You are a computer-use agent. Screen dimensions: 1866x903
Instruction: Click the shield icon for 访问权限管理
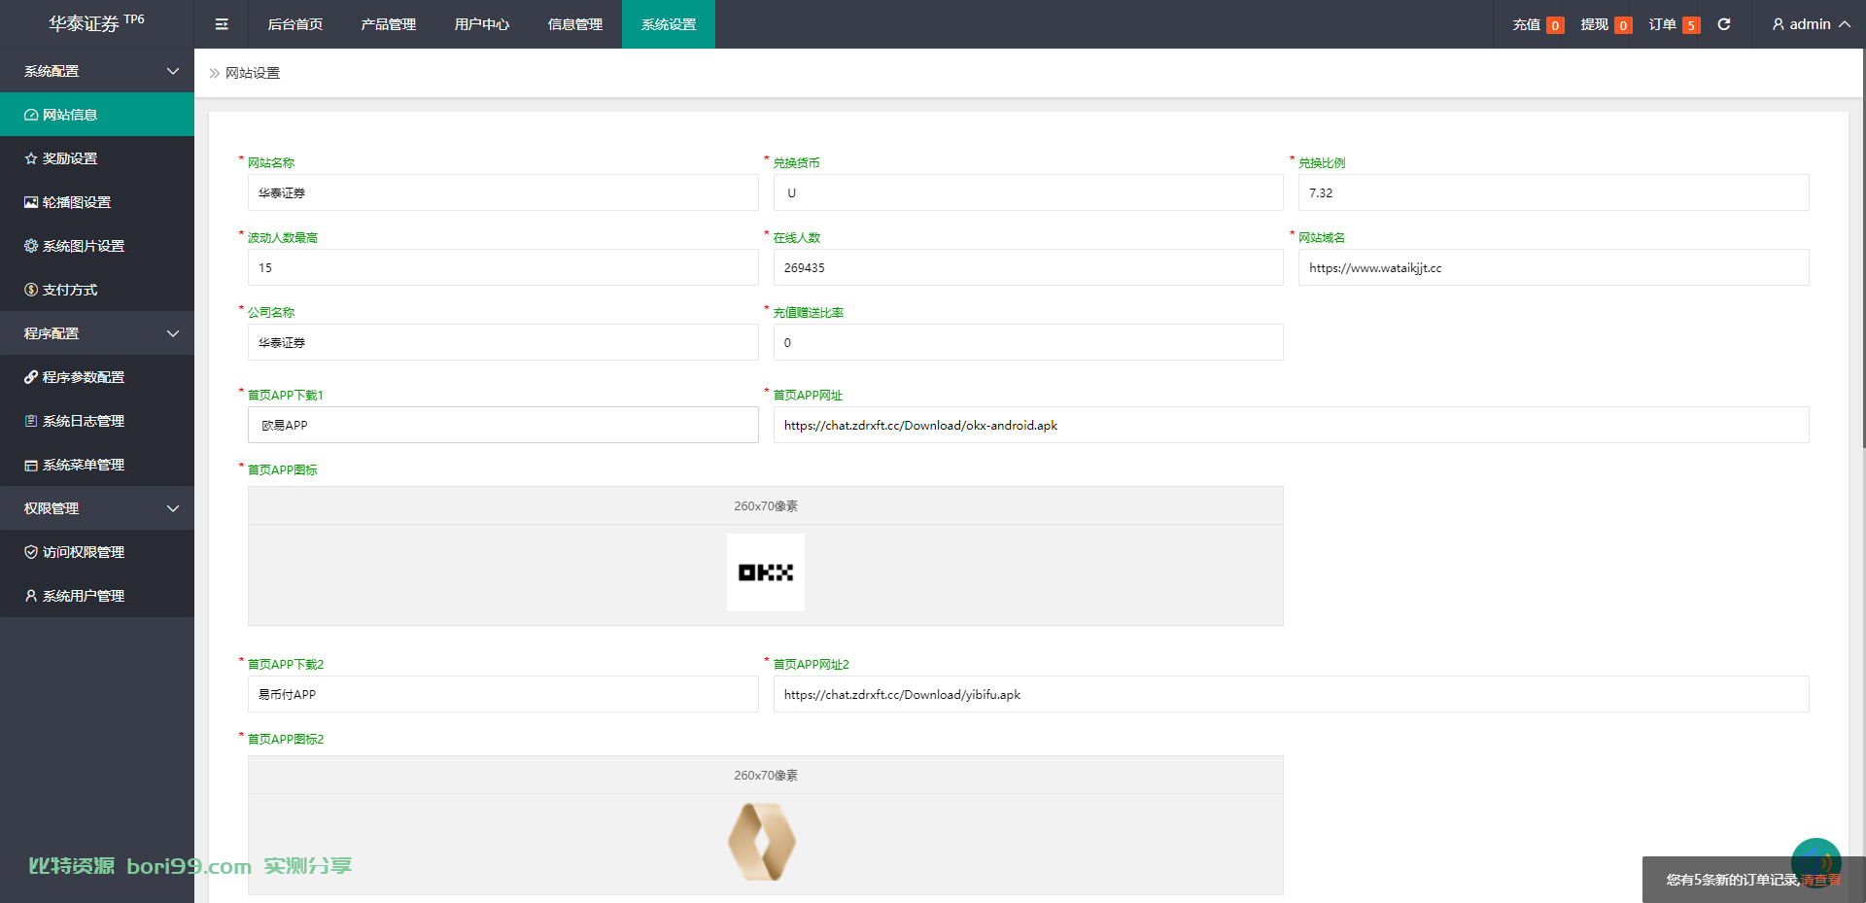click(31, 552)
